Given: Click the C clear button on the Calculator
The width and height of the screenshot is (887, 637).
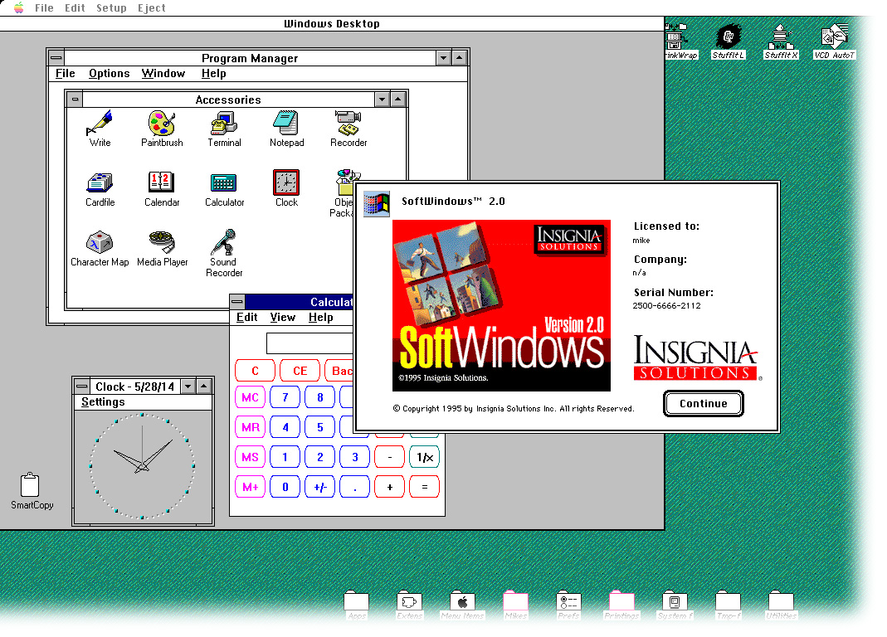Looking at the screenshot, I should click(x=255, y=371).
